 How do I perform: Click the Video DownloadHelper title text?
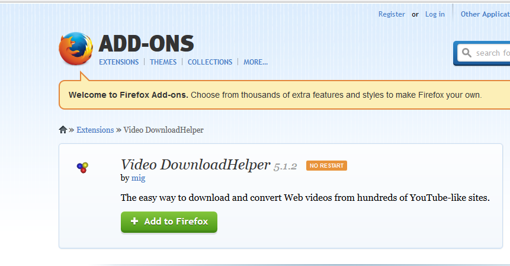pyautogui.click(x=195, y=165)
